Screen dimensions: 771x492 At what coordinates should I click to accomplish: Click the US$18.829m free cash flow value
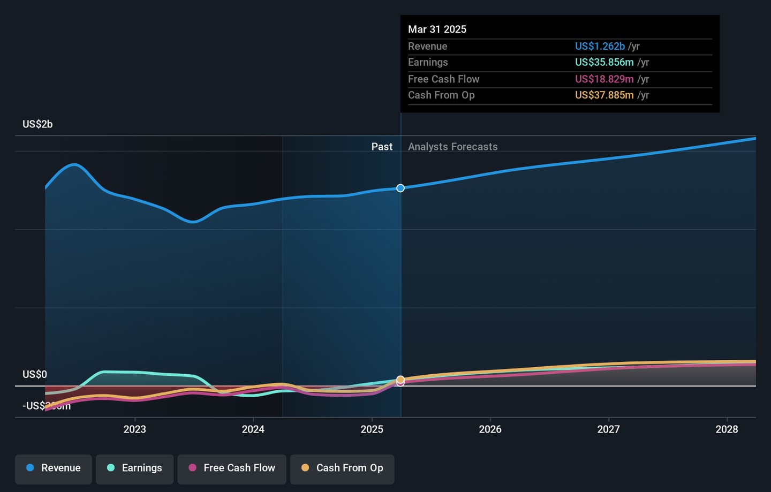coord(604,79)
